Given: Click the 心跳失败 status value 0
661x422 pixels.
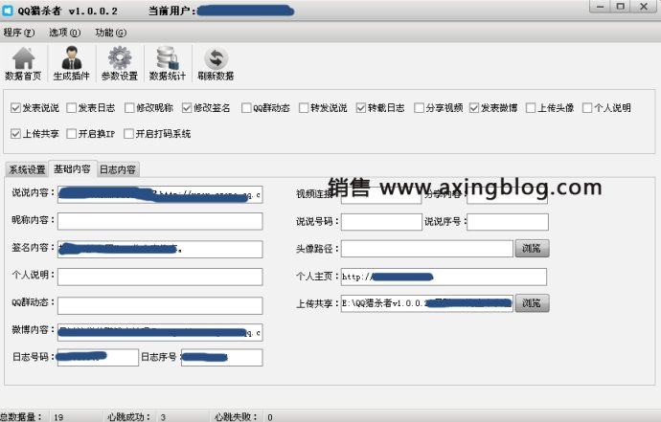Looking at the screenshot, I should click(x=270, y=417).
